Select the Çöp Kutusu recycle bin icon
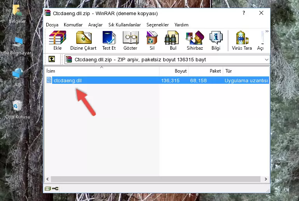Screen dimensions: 299x201 tap(17, 110)
